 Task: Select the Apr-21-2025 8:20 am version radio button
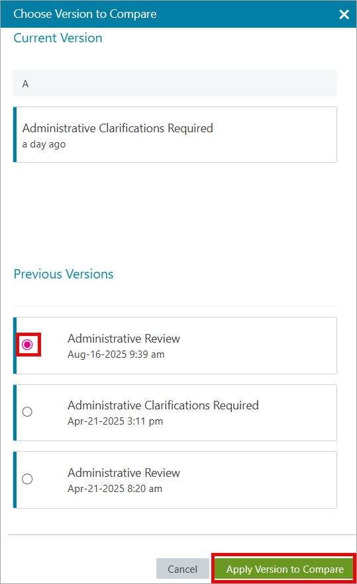pos(27,479)
